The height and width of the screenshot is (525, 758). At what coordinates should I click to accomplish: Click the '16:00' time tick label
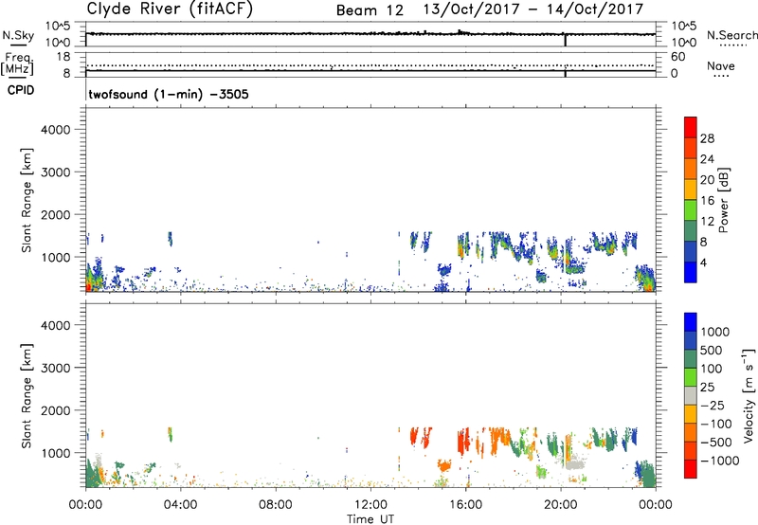coord(466,505)
